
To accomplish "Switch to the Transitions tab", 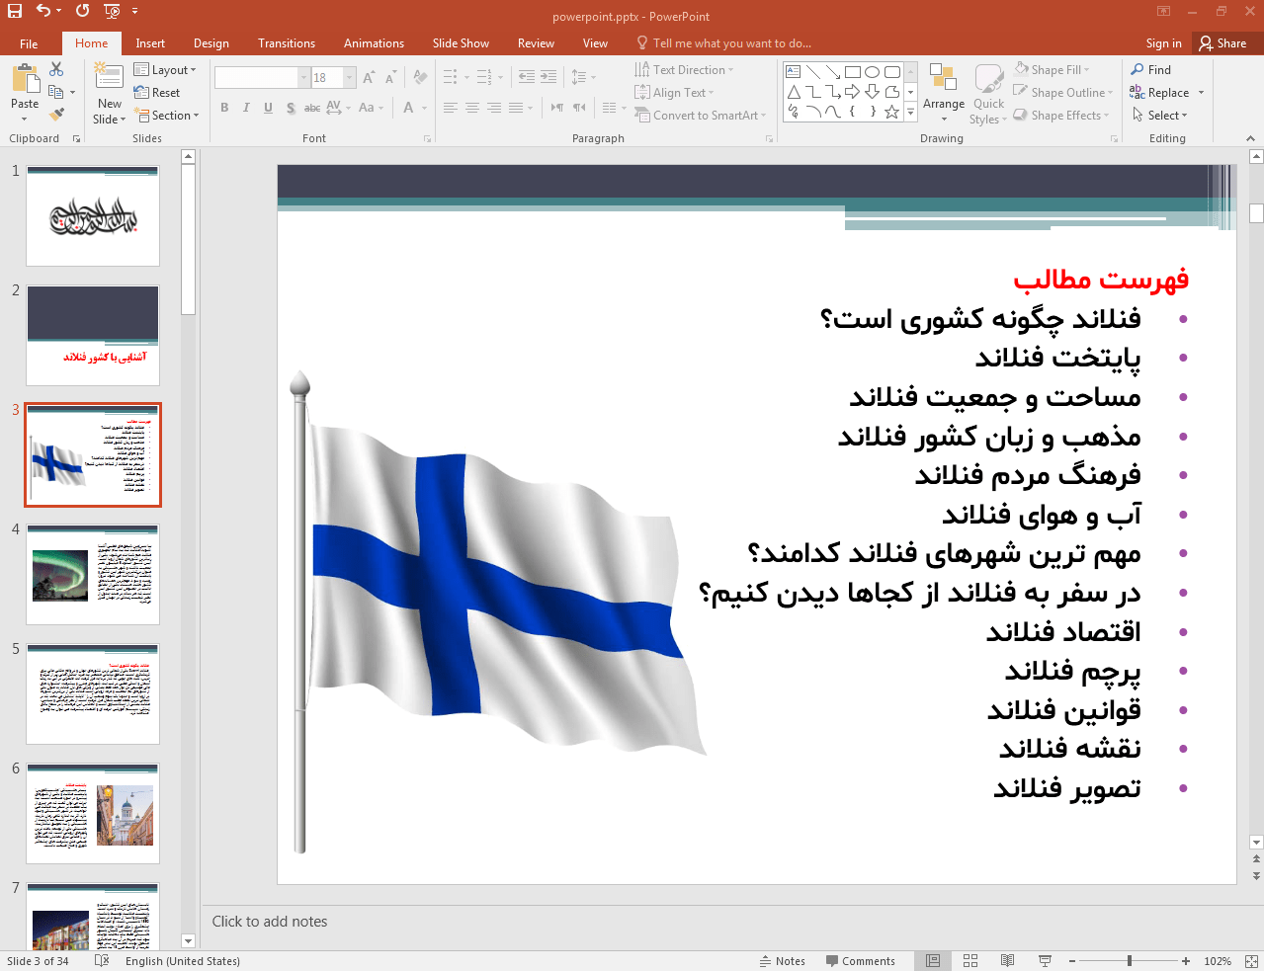I will (x=286, y=43).
